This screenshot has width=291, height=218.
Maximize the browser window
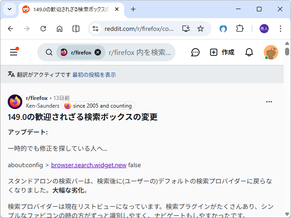click(x=259, y=9)
